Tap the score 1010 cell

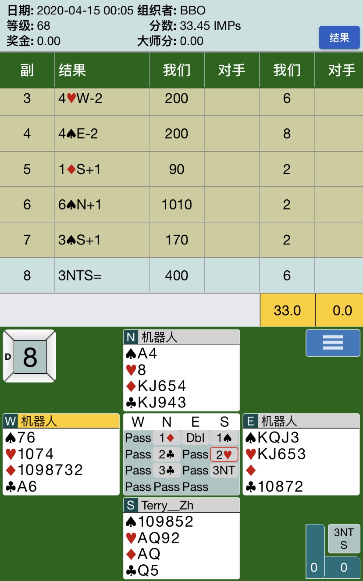coord(177,205)
